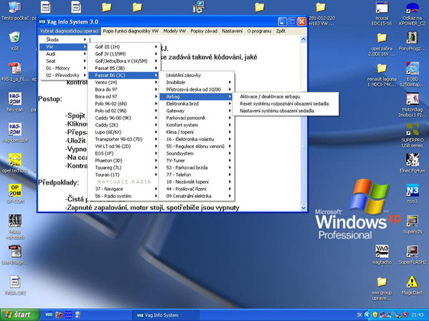Launch the OP-COM desktop icon

[15, 194]
